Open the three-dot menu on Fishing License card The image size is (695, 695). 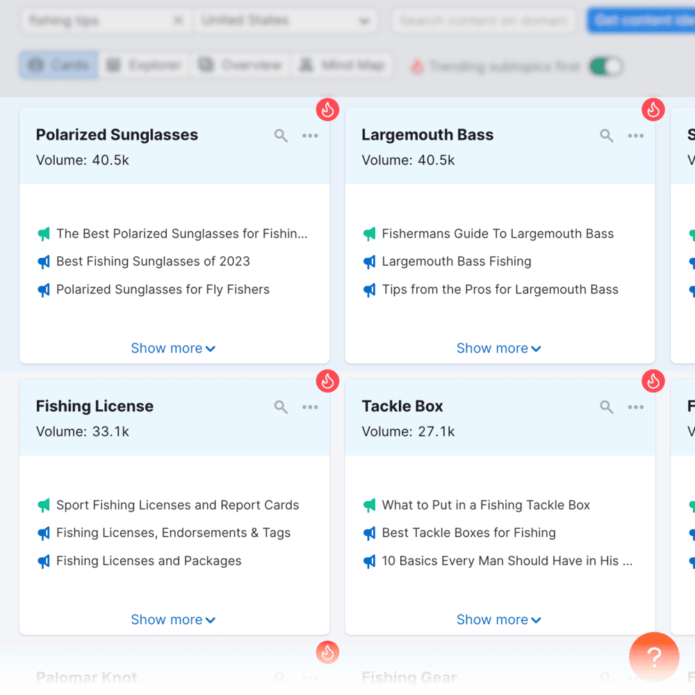click(310, 407)
